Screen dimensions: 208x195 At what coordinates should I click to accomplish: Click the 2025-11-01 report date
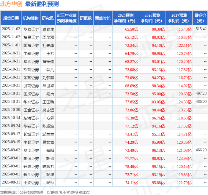11,45
